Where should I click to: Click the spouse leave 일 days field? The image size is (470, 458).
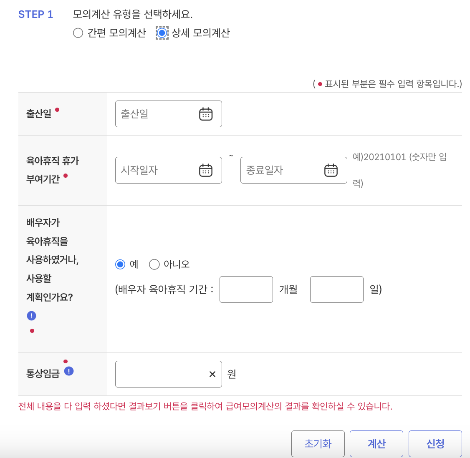[336, 289]
